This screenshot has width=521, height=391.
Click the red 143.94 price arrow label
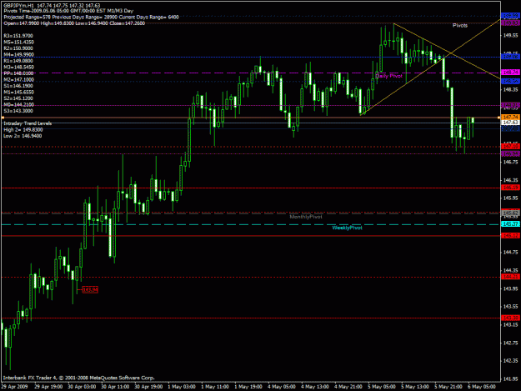pos(90,289)
